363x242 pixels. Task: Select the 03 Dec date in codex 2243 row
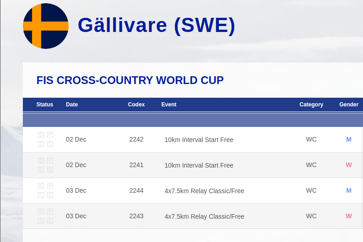76,216
